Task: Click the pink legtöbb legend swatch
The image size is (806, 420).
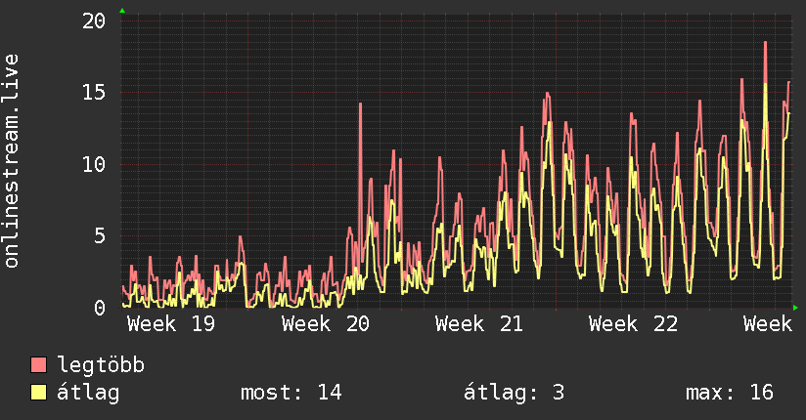Action: [38, 364]
